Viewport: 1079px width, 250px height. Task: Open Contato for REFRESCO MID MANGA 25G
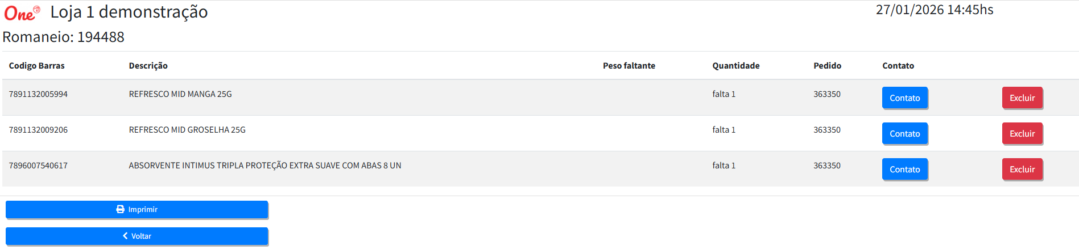point(904,98)
